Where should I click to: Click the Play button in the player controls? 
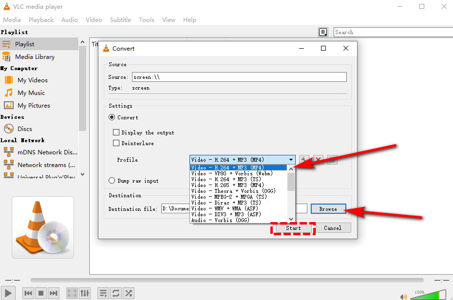(x=8, y=293)
